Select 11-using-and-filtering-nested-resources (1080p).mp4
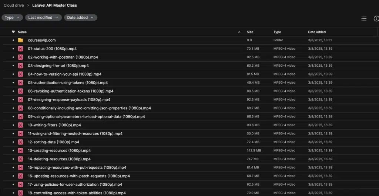 click(75, 133)
